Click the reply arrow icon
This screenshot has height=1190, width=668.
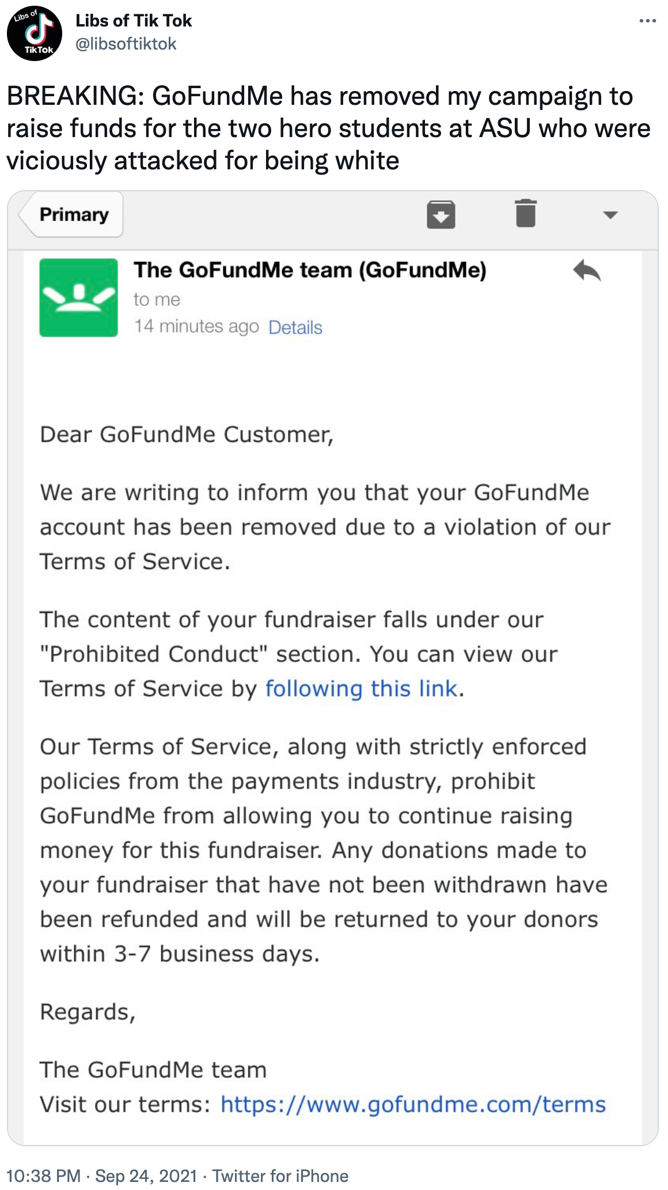587,271
